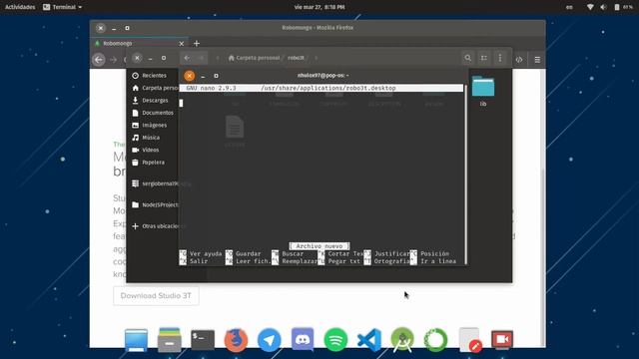
Task: Open the Actividades overview
Action: [20, 7]
